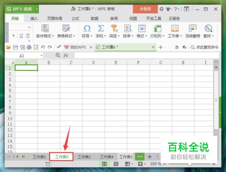Open the WPS 表格 application menu dropdown
The width and height of the screenshot is (226, 172).
[x=37, y=9]
